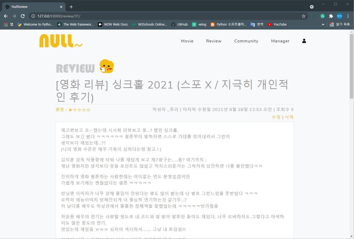Close the NullReview tab

point(61,7)
